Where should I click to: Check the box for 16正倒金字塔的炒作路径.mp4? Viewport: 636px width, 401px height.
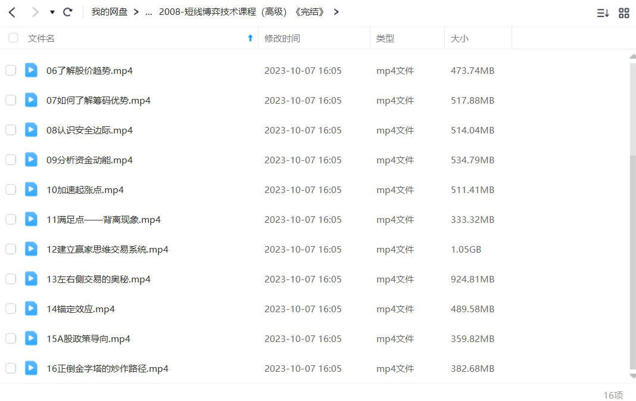point(11,369)
